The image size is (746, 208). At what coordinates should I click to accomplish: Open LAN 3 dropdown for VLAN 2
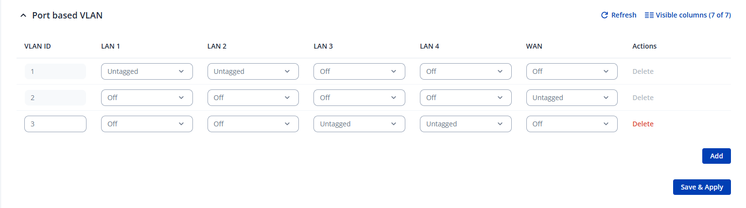[x=359, y=98]
